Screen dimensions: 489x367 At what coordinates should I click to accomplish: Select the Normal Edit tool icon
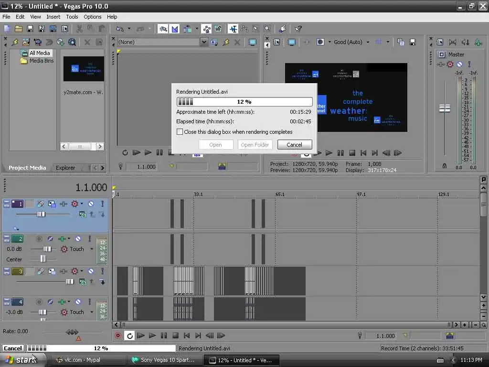pos(233,29)
